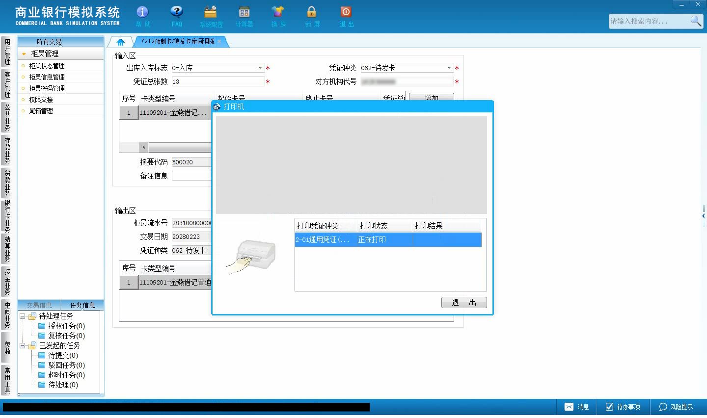Click folder icon beside 超时任务(0)
The image size is (707, 418).
42,375
